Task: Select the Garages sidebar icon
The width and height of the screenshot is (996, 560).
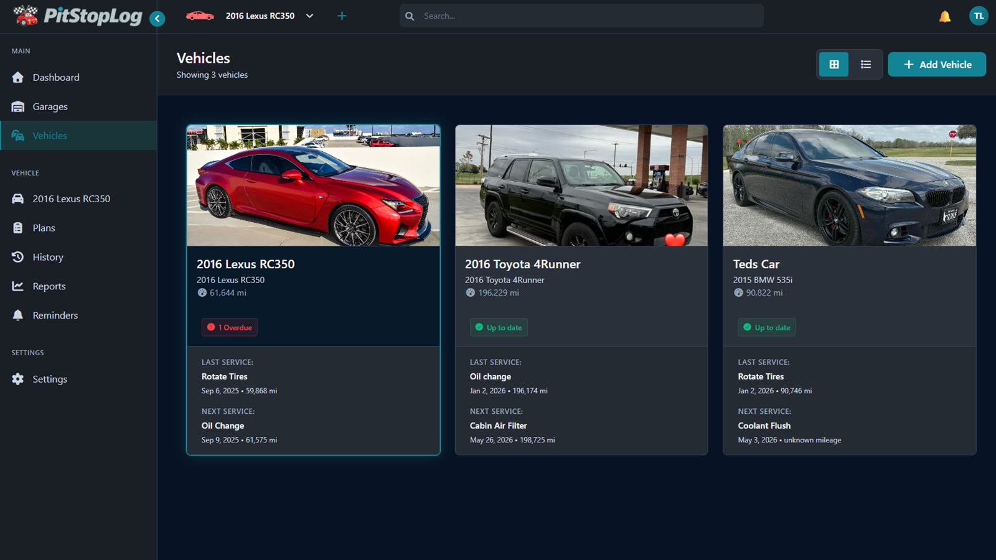Action: [x=18, y=106]
